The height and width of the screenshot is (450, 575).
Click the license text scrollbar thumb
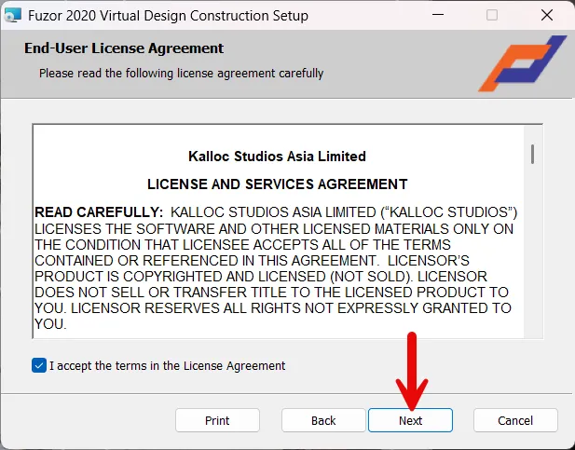pyautogui.click(x=532, y=154)
